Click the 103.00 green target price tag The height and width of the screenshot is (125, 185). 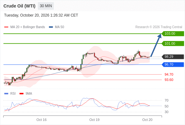(x=173, y=34)
